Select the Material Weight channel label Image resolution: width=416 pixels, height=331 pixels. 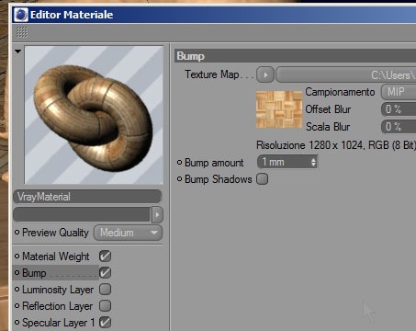[56, 257]
